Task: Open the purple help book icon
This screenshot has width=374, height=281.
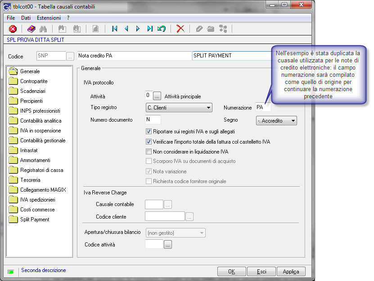Action: (31, 29)
